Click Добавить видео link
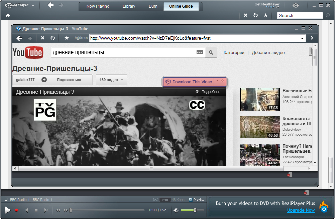The height and width of the screenshot is (219, 335). tap(268, 53)
